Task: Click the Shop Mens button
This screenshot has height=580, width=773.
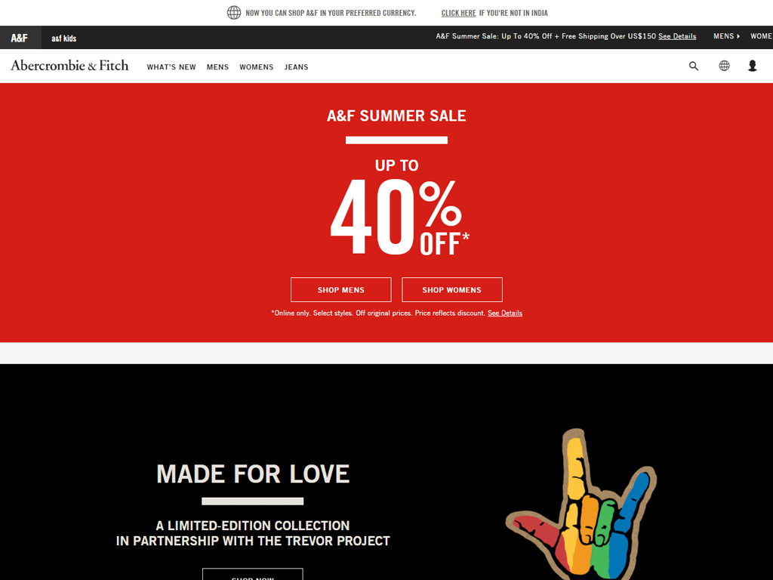Action: (x=341, y=289)
